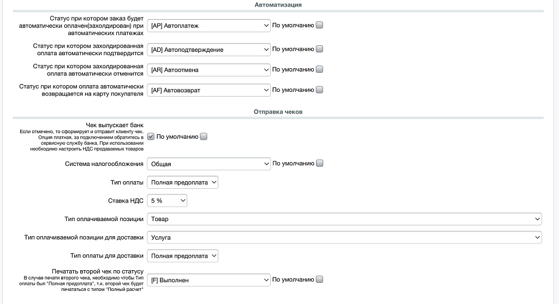The image size is (559, 304).
Task: Expand the 'Тип оплаты' dropdown
Action: pos(183,182)
